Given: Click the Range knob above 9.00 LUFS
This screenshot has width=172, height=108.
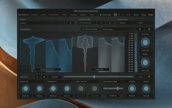Looking at the screenshot, I should [145, 62].
